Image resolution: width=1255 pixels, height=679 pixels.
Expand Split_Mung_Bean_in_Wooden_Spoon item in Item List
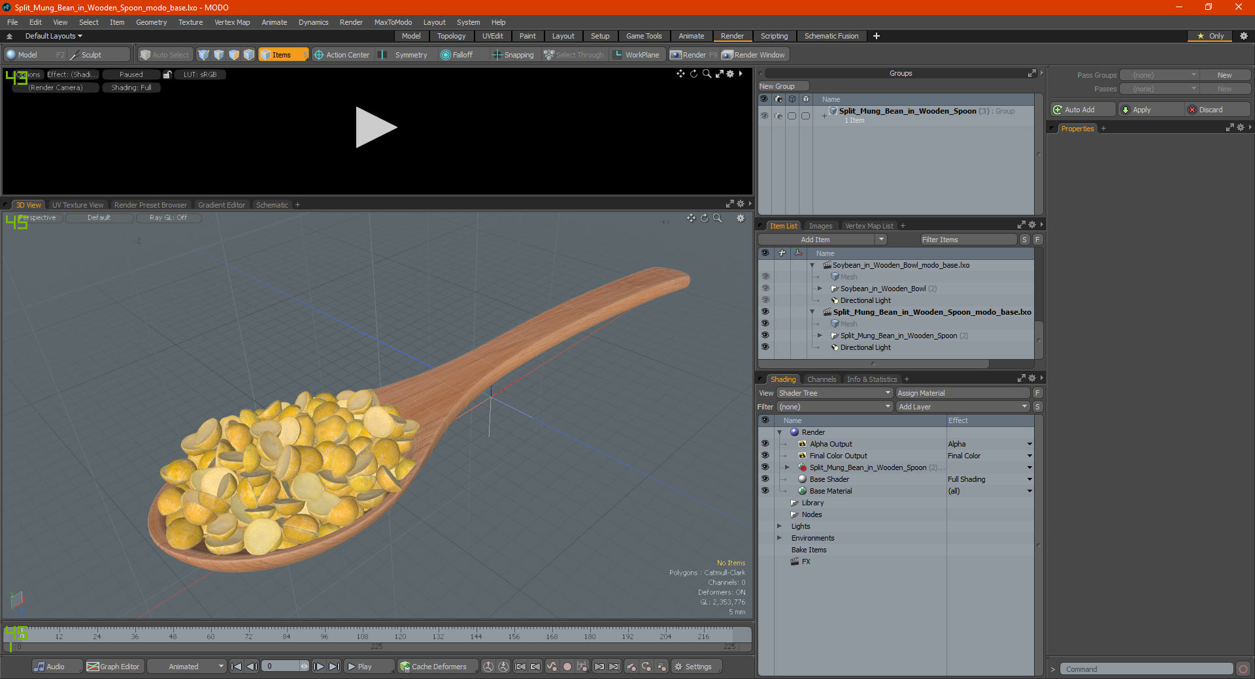820,336
